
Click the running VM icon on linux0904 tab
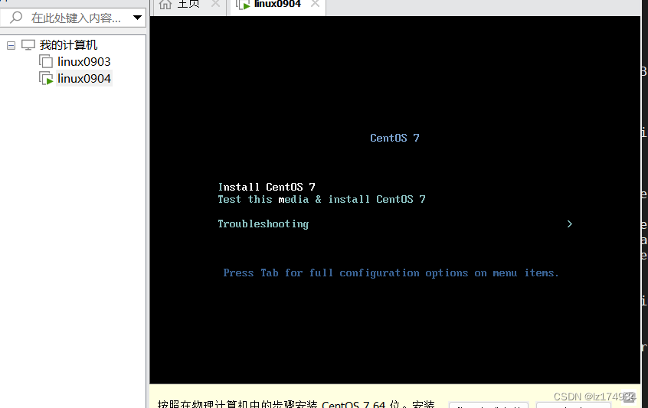point(243,5)
